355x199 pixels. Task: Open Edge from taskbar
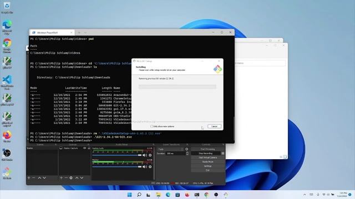point(168,195)
